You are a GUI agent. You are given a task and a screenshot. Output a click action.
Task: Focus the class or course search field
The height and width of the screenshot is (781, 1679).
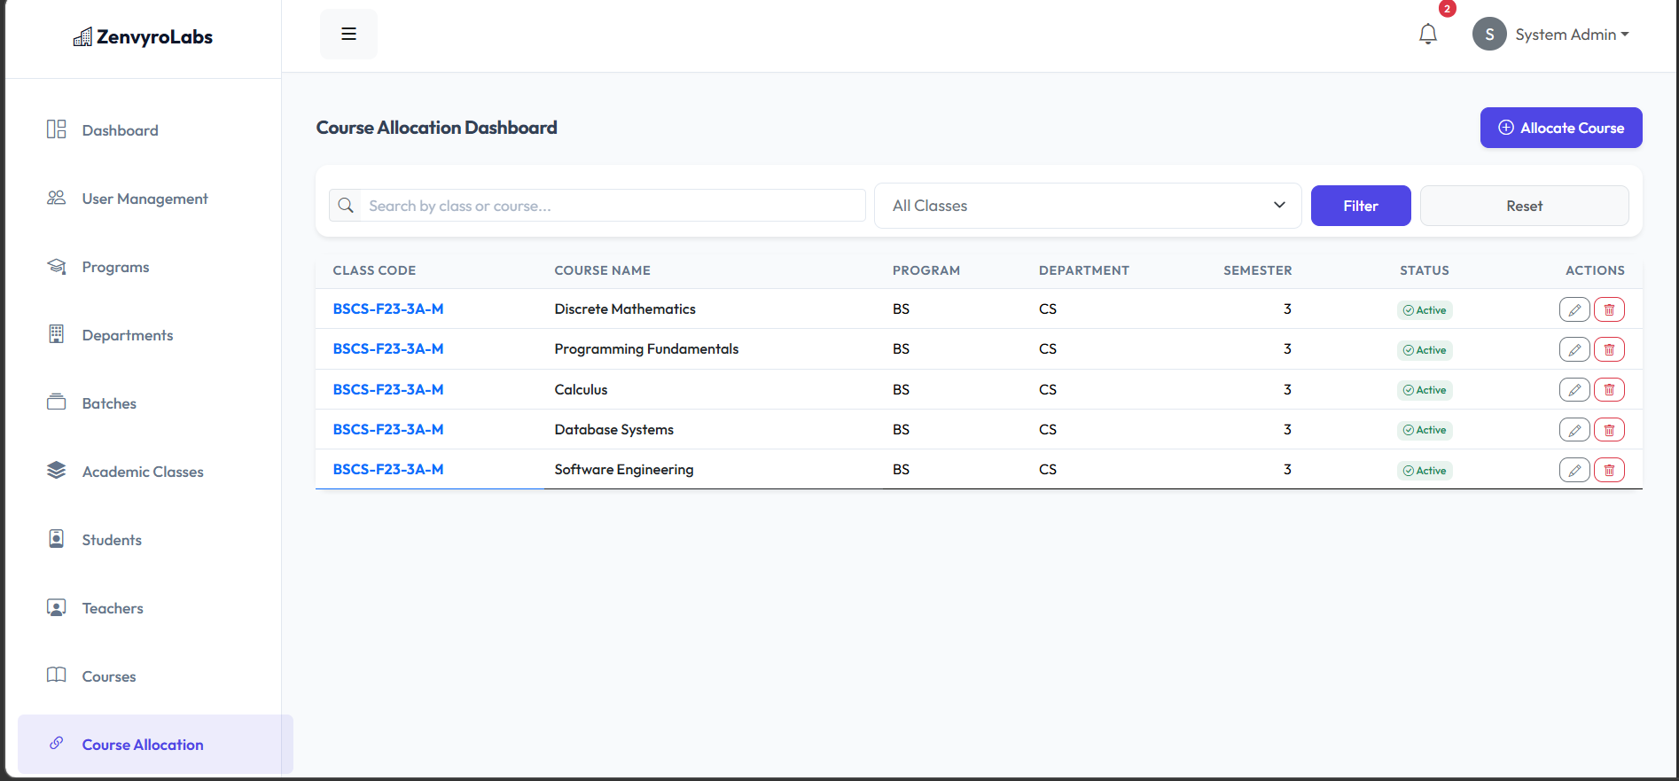point(612,206)
